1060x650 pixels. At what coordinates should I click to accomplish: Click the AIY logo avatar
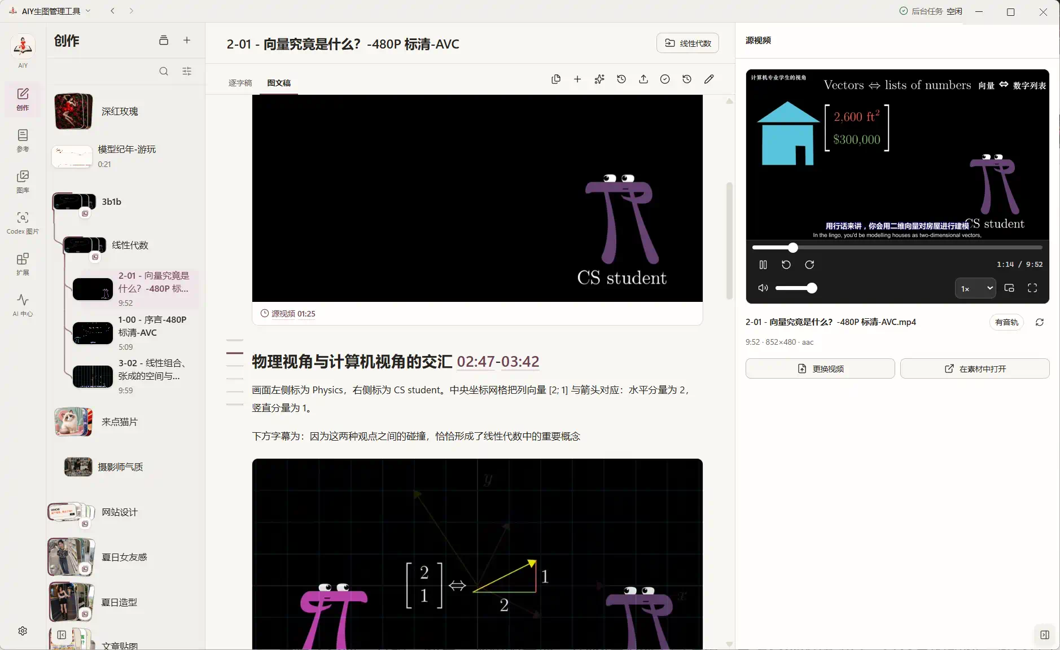tap(23, 46)
